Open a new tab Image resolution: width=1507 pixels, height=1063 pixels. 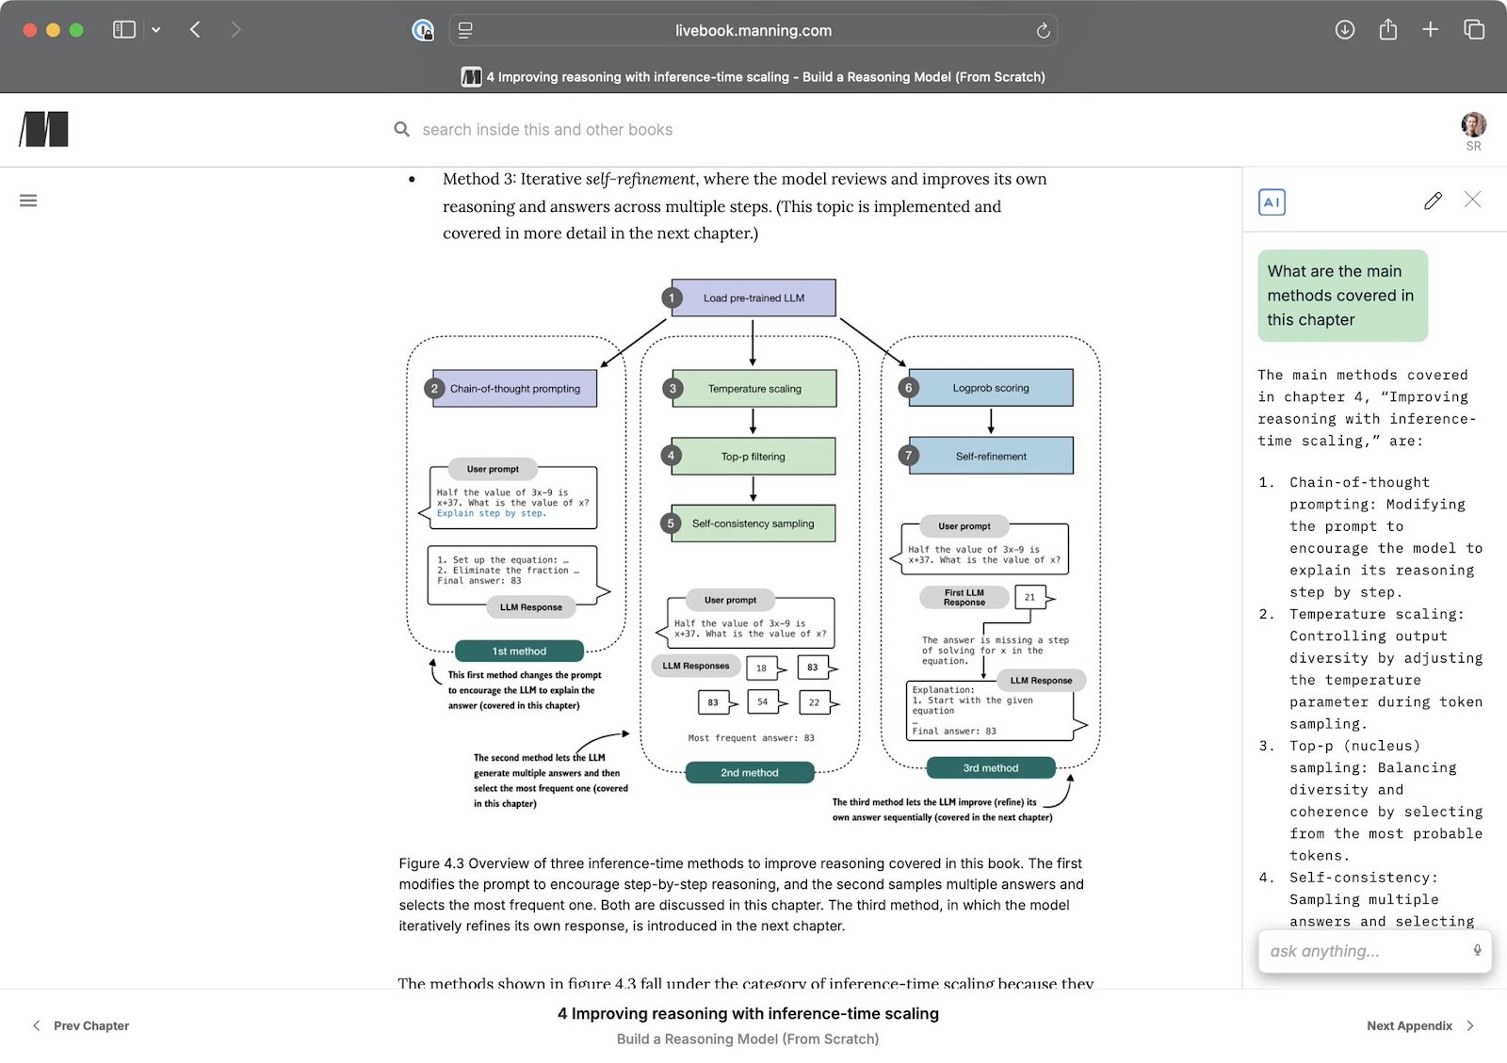(x=1430, y=30)
